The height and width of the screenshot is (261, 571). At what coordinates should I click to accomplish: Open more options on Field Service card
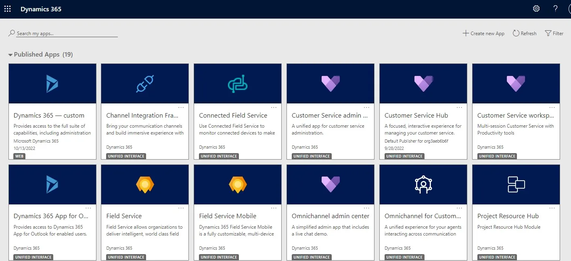[181, 208]
